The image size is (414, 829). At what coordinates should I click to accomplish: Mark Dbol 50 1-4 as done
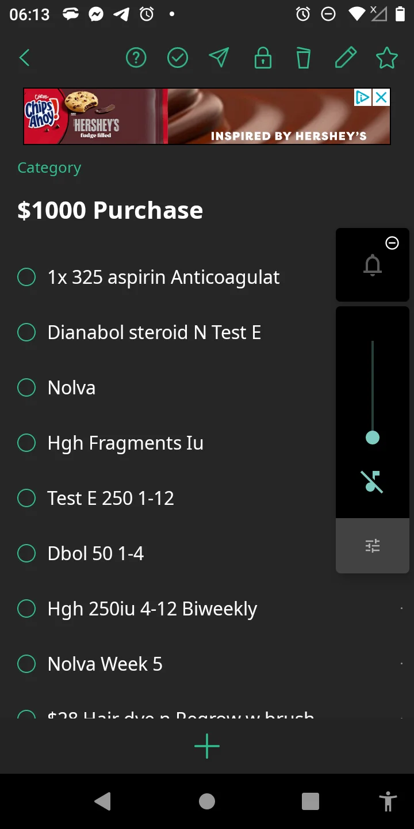(x=26, y=553)
